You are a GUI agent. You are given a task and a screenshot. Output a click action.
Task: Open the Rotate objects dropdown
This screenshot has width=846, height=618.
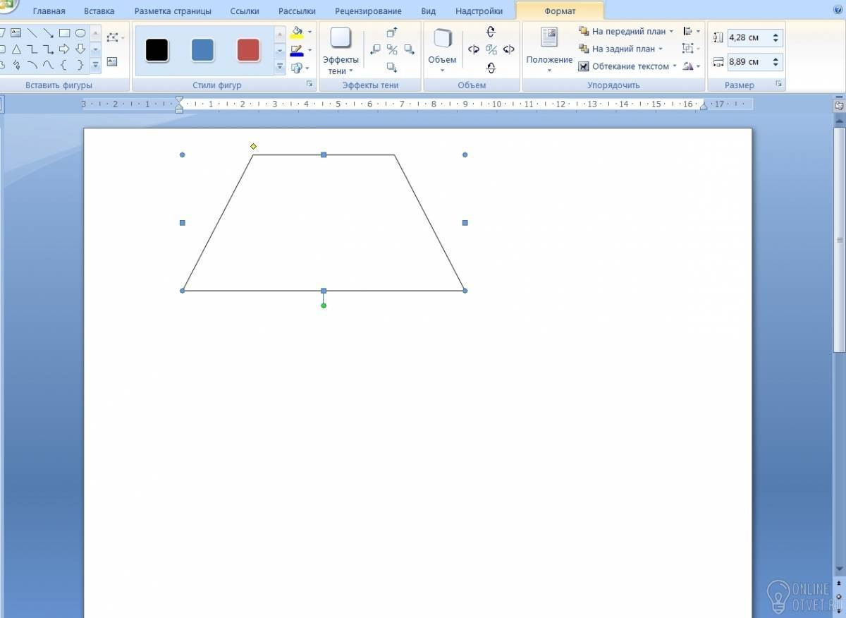692,66
